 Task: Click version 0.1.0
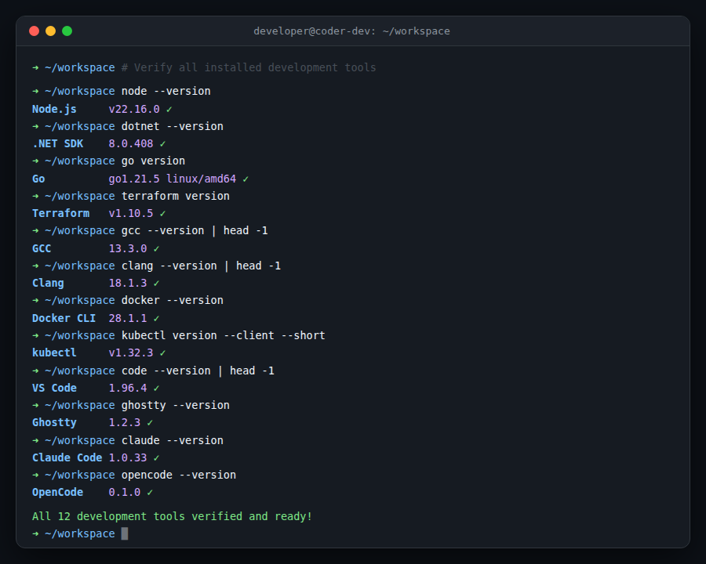pyautogui.click(x=125, y=493)
